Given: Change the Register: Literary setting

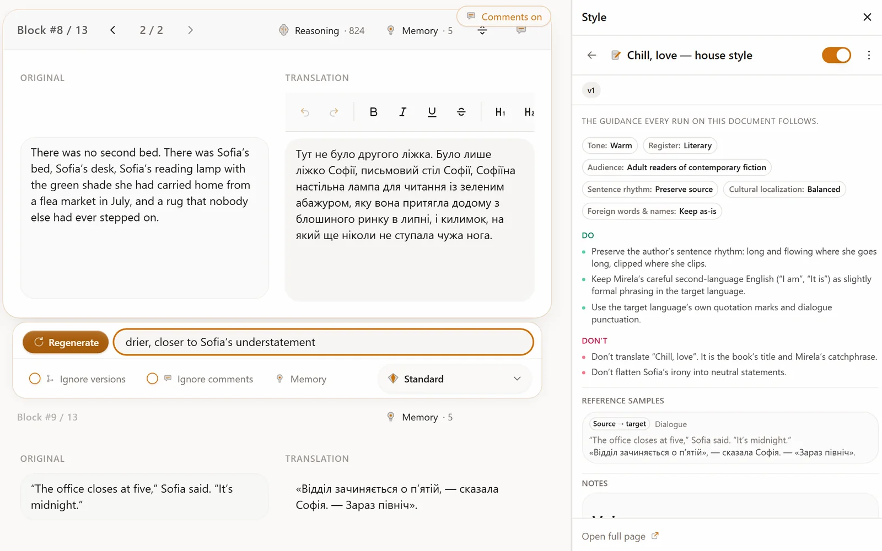Looking at the screenshot, I should 680,145.
